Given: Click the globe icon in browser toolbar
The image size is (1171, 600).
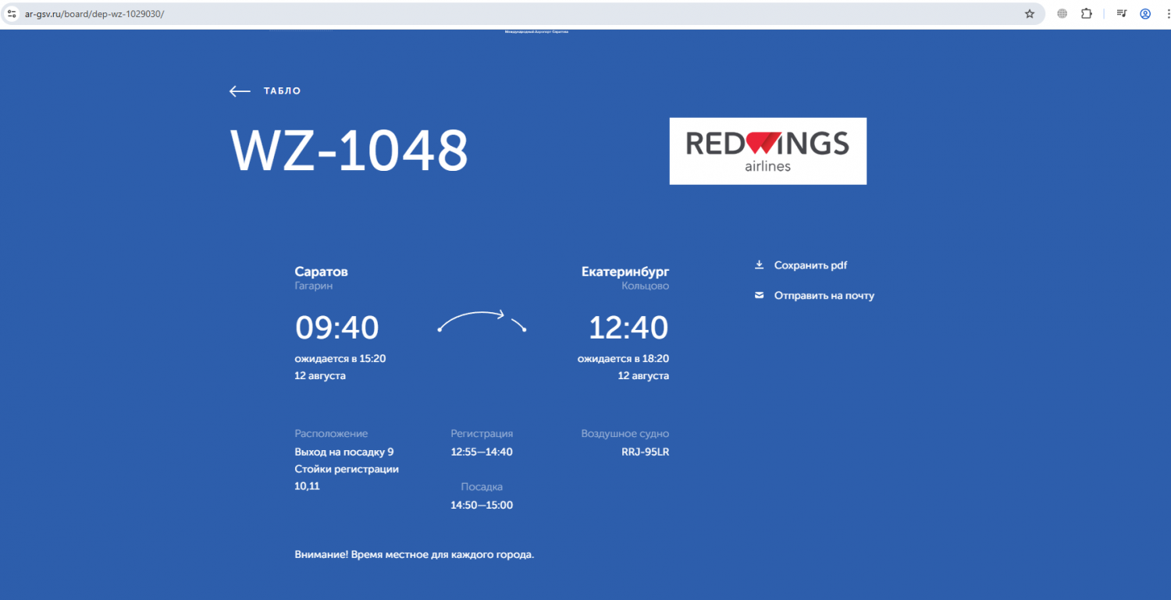Looking at the screenshot, I should click(x=1062, y=13).
